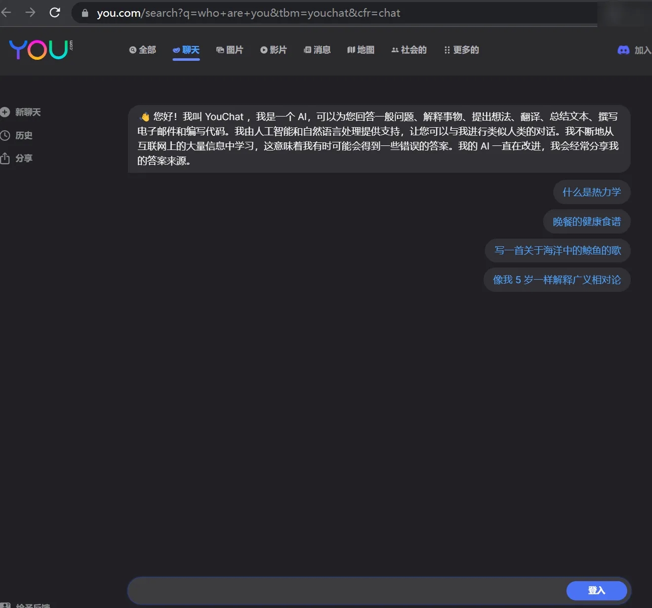Start a 新聊天 new chat
The width and height of the screenshot is (652, 608).
coord(28,112)
